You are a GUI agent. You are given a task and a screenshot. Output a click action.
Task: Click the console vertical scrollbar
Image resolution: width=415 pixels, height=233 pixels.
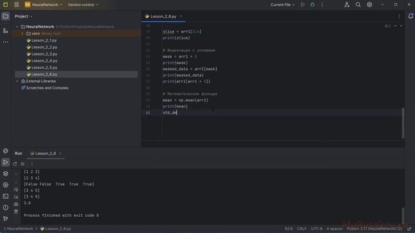coord(403,216)
